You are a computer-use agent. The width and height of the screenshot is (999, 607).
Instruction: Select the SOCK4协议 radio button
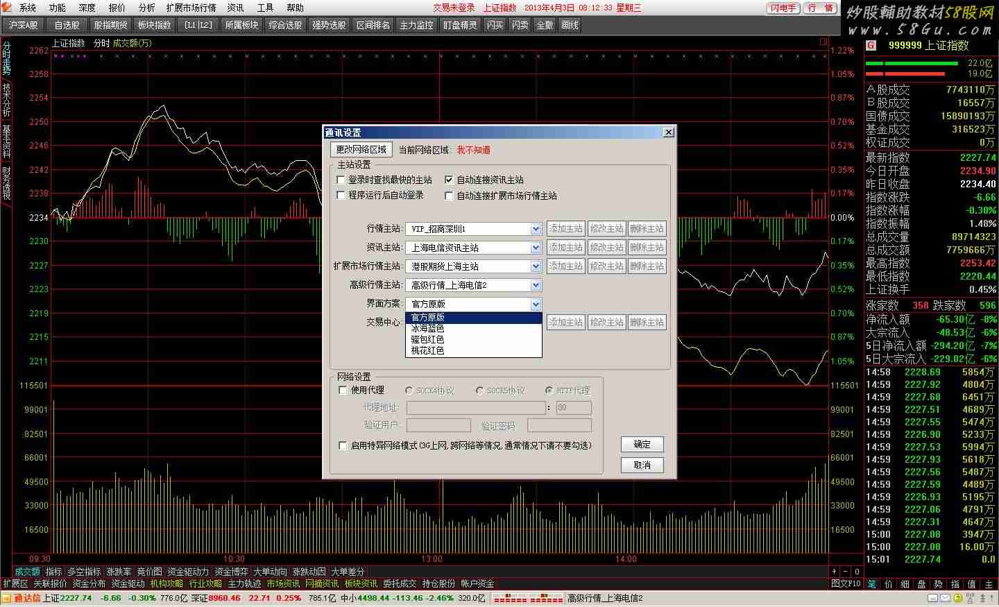click(409, 391)
